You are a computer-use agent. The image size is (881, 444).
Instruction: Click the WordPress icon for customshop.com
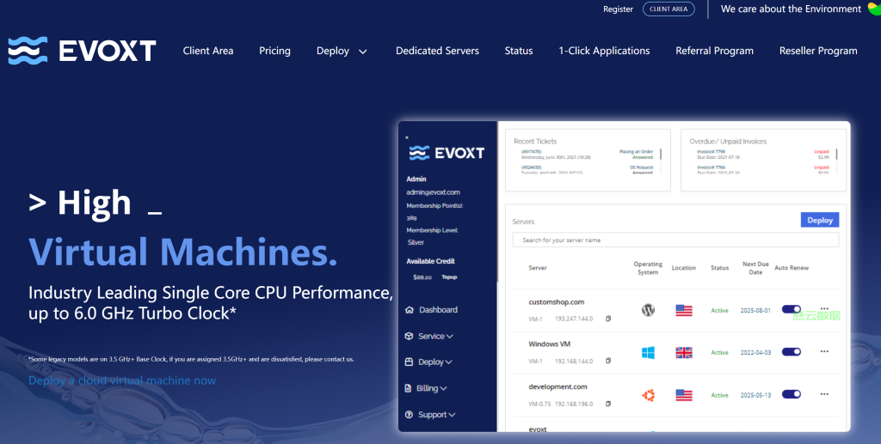[648, 310]
